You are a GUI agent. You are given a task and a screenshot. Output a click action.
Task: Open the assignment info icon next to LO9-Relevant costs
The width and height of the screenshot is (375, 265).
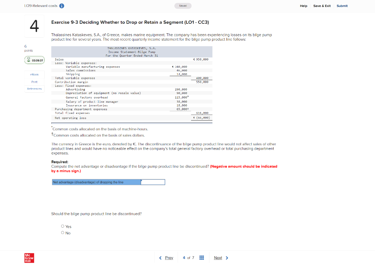point(62,6)
